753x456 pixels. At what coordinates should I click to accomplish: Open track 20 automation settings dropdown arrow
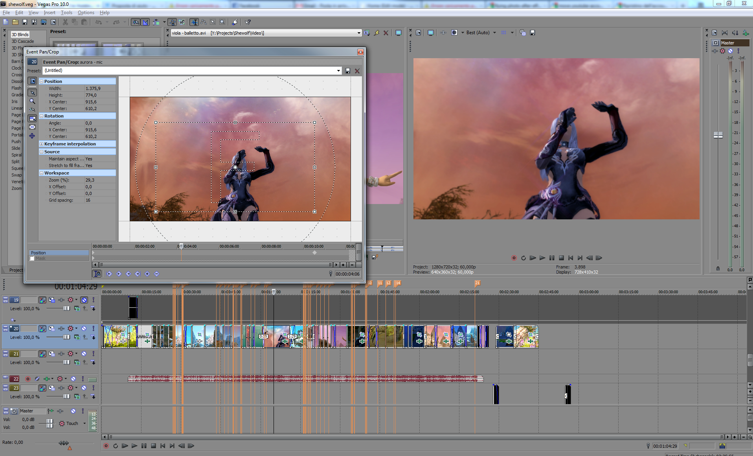tap(76, 328)
